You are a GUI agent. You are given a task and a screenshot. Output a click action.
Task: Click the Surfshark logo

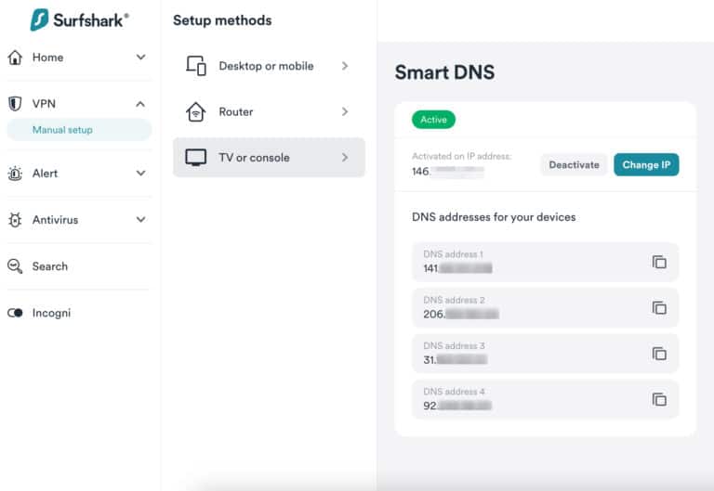tap(79, 19)
